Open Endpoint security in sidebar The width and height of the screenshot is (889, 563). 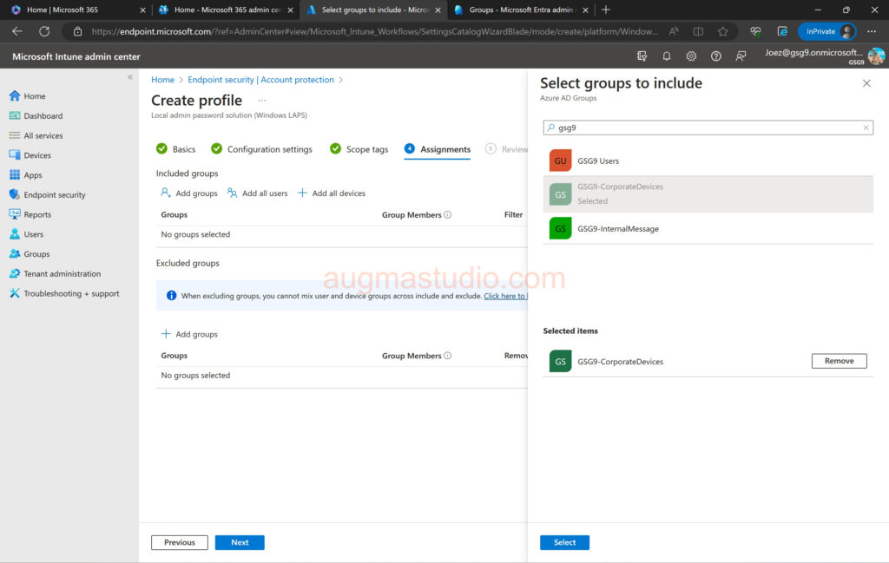click(x=54, y=195)
